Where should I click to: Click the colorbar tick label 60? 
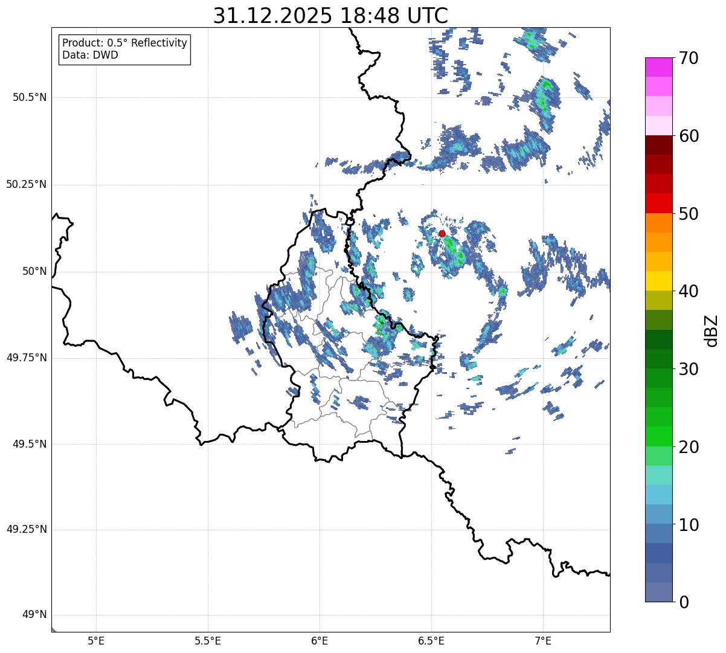pyautogui.click(x=689, y=137)
